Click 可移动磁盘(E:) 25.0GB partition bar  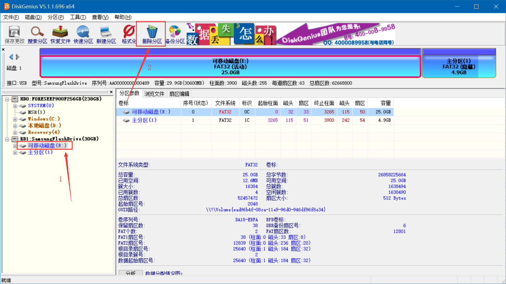click(230, 67)
